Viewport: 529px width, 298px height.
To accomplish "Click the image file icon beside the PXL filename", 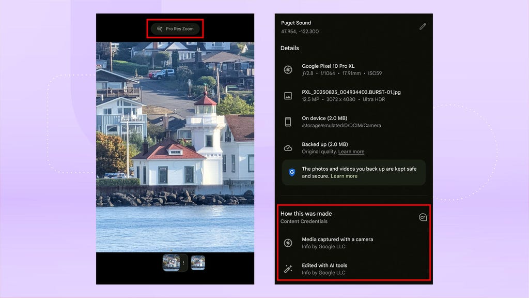I will tap(288, 96).
